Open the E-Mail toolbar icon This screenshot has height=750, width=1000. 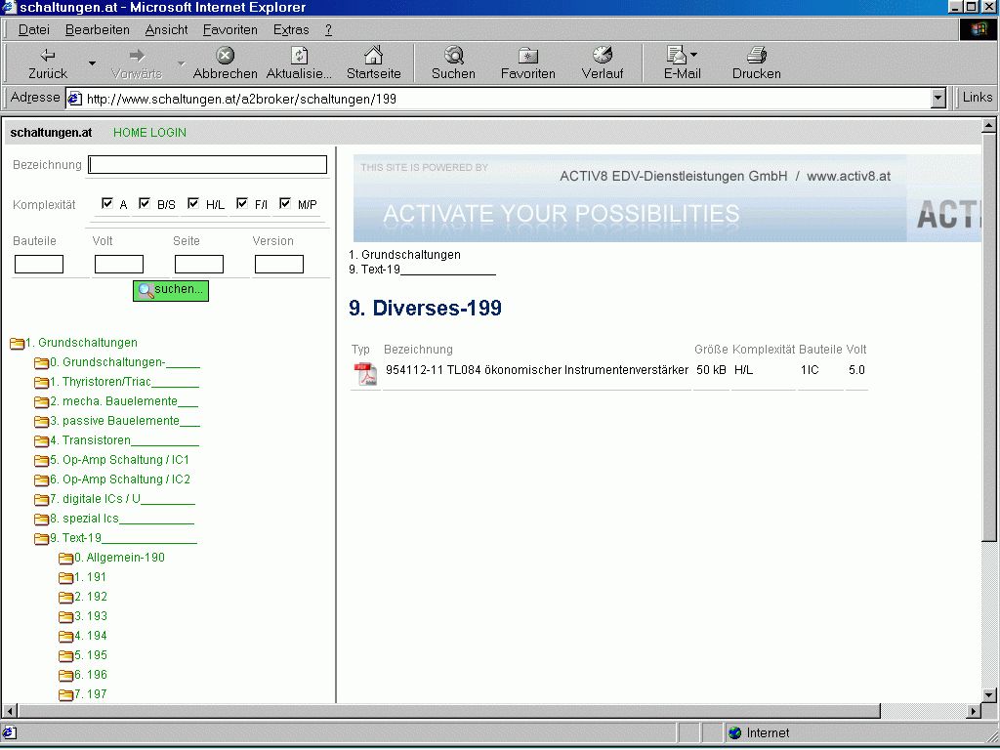click(x=676, y=56)
